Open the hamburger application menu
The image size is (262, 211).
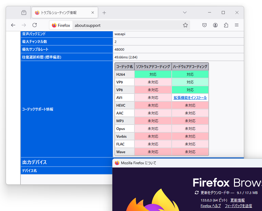coord(237,25)
